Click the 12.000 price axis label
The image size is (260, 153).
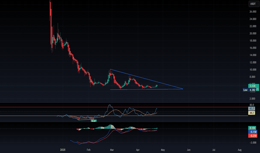click(x=253, y=62)
